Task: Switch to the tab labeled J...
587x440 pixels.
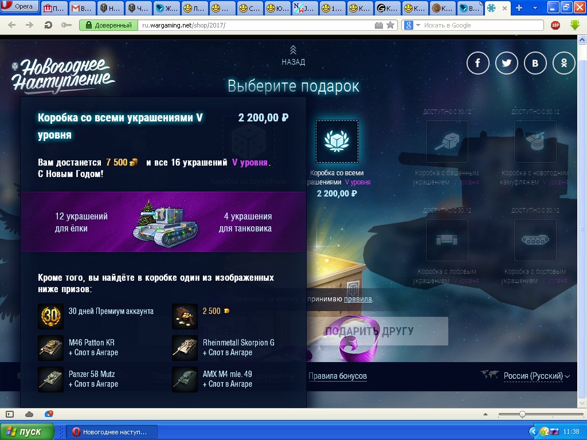Action: tap(305, 8)
